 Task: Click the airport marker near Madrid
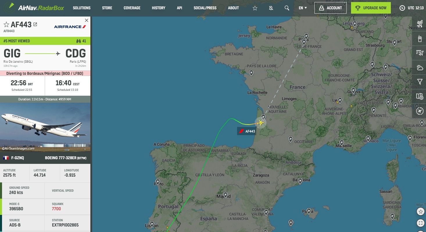[x=225, y=195]
